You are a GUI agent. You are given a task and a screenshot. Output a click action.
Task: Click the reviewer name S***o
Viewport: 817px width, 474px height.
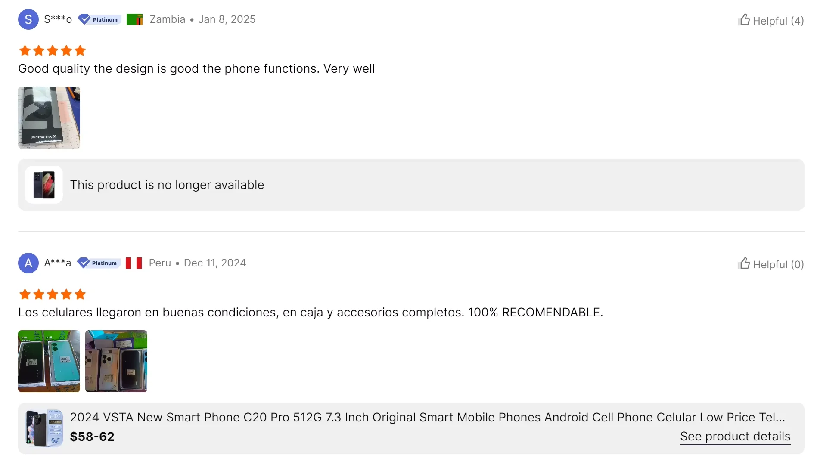(x=58, y=19)
